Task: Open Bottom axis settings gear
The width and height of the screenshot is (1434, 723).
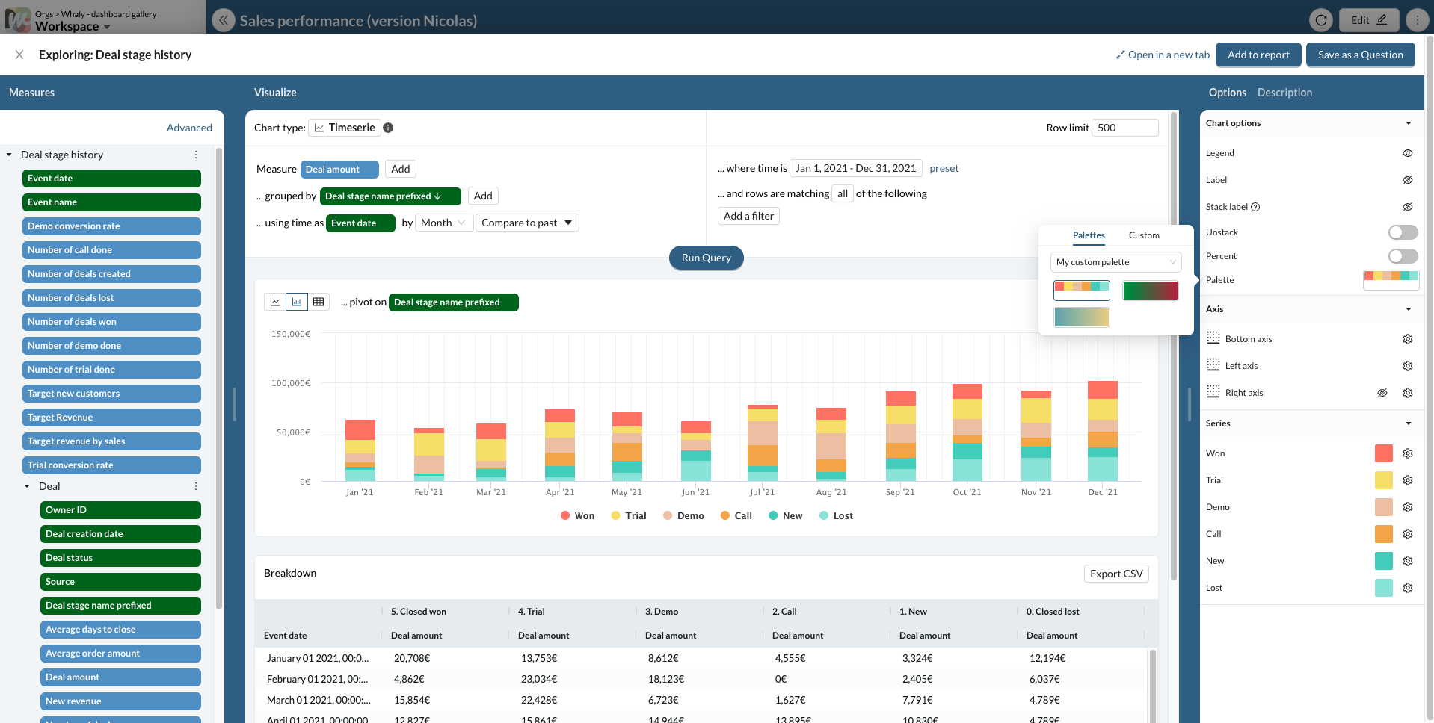Action: pyautogui.click(x=1407, y=339)
